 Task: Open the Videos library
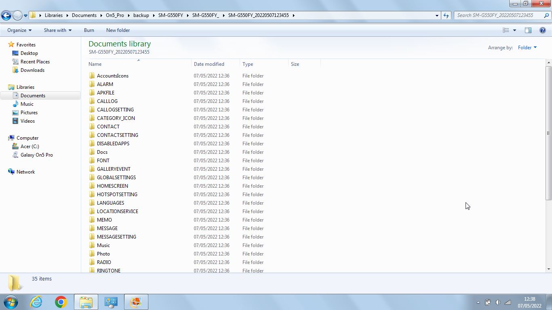(27, 121)
